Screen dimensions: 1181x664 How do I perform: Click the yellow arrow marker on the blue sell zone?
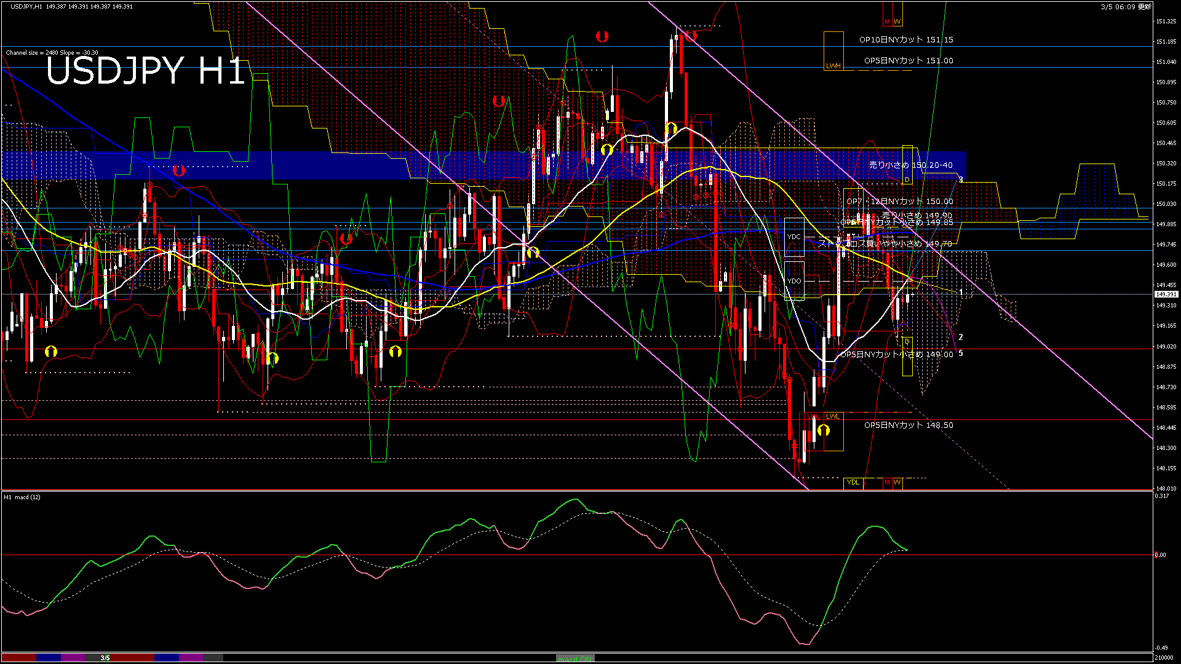point(606,149)
